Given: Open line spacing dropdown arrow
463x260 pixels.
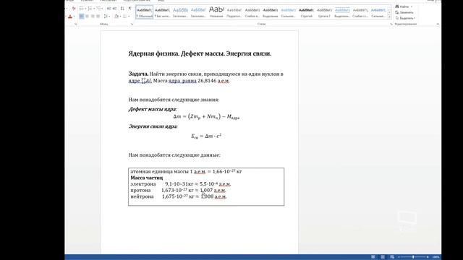Looking at the screenshot, I should 109,16.
